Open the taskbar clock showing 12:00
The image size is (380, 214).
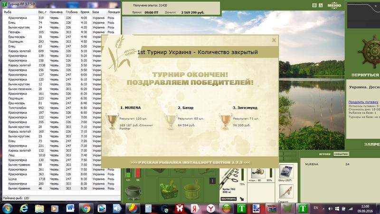365,209
